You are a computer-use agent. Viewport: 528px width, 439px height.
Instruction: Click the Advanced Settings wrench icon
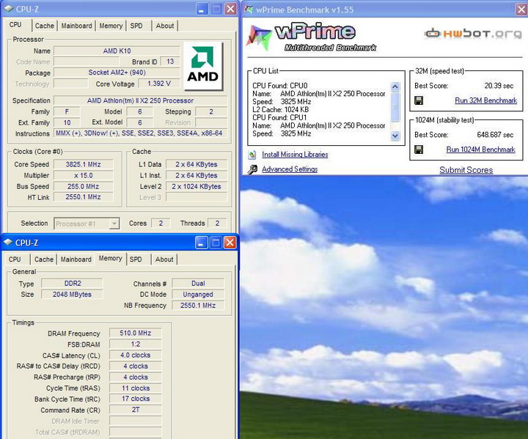[x=252, y=169]
